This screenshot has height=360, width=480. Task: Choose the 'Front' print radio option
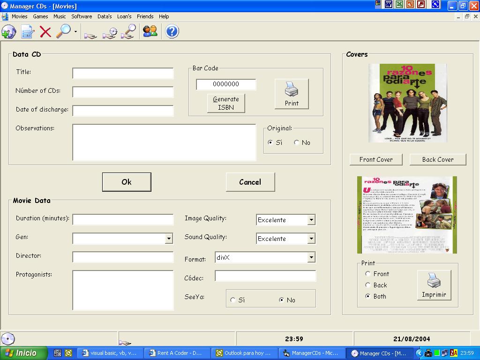pos(368,274)
